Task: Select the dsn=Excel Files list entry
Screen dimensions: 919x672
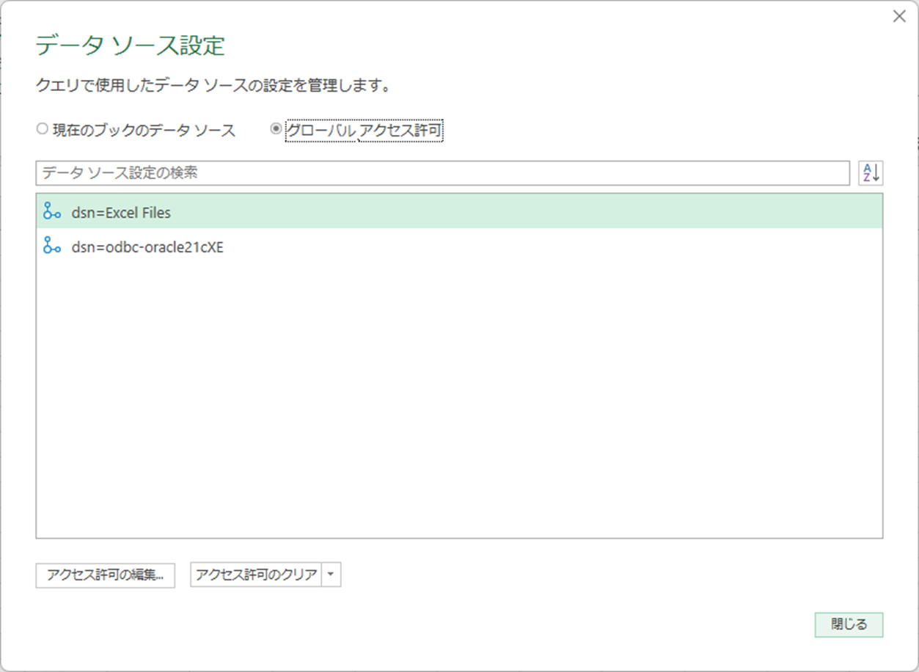Action: click(x=121, y=213)
